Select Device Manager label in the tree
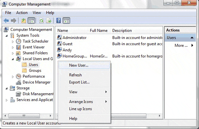Viewport: 199px width, 129px height. tap(37, 82)
